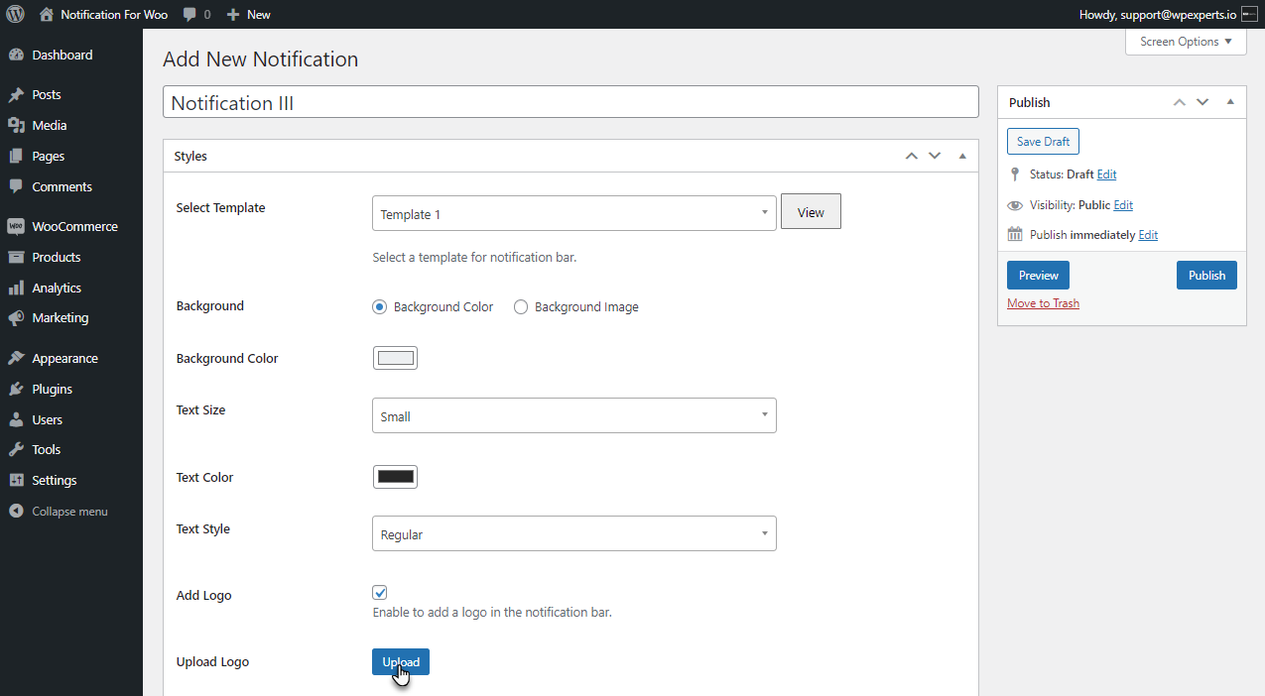Click the Dashboard gauge icon in sidebar

tap(16, 56)
